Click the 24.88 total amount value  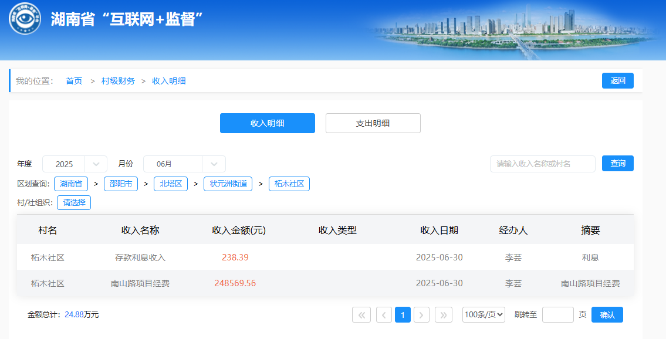75,314
